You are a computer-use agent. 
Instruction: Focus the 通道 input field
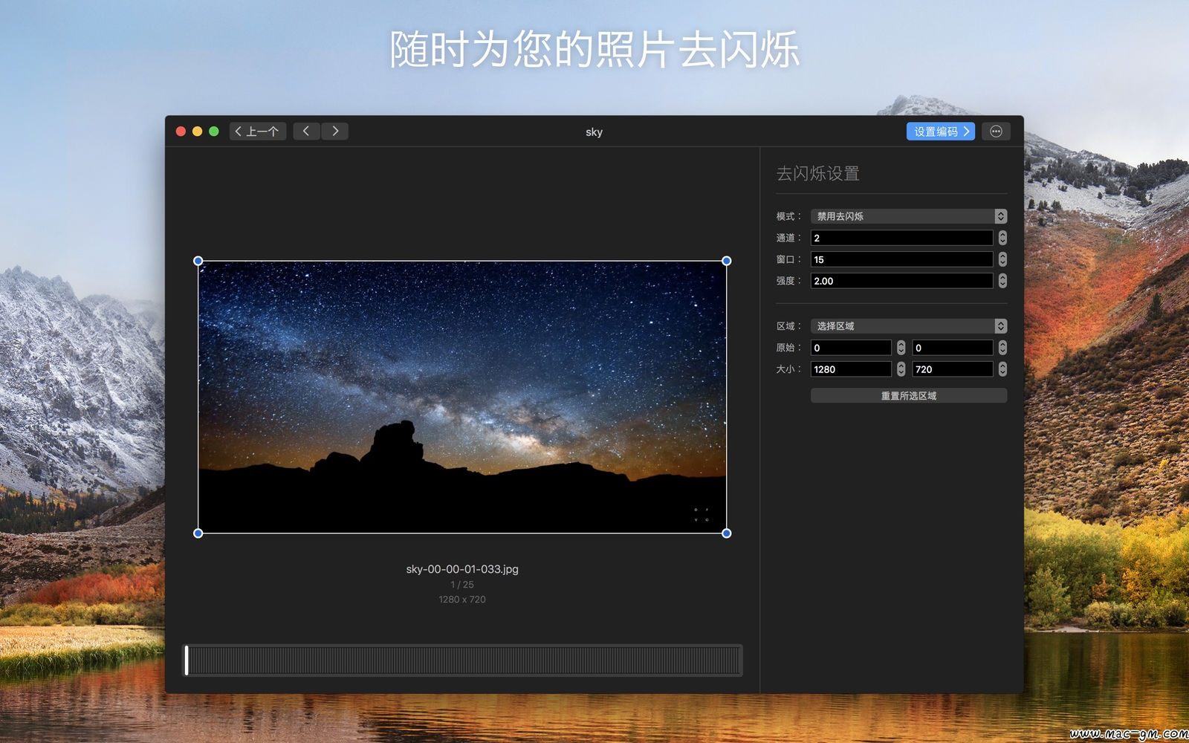[901, 238]
